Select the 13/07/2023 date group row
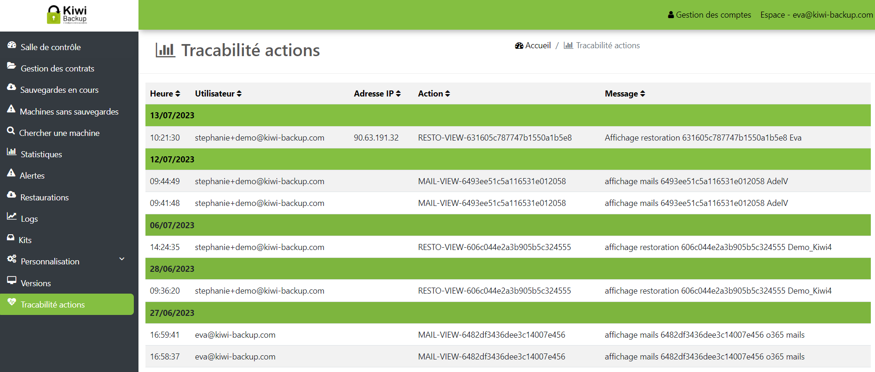Screen dimensions: 875x372 point(508,115)
